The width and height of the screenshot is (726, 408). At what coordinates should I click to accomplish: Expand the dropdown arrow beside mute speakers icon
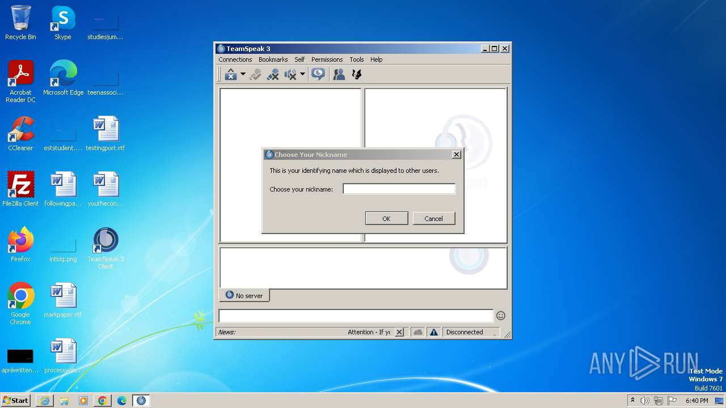302,74
